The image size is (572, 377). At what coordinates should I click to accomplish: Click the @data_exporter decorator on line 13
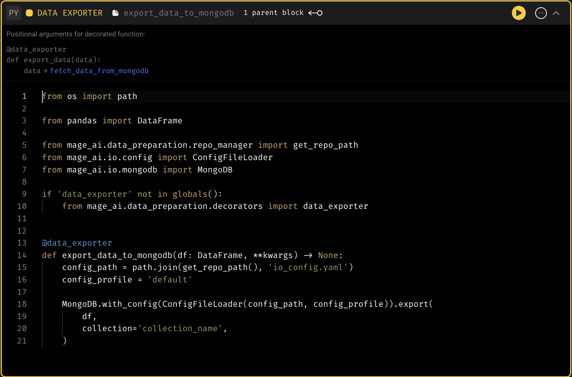coord(77,243)
